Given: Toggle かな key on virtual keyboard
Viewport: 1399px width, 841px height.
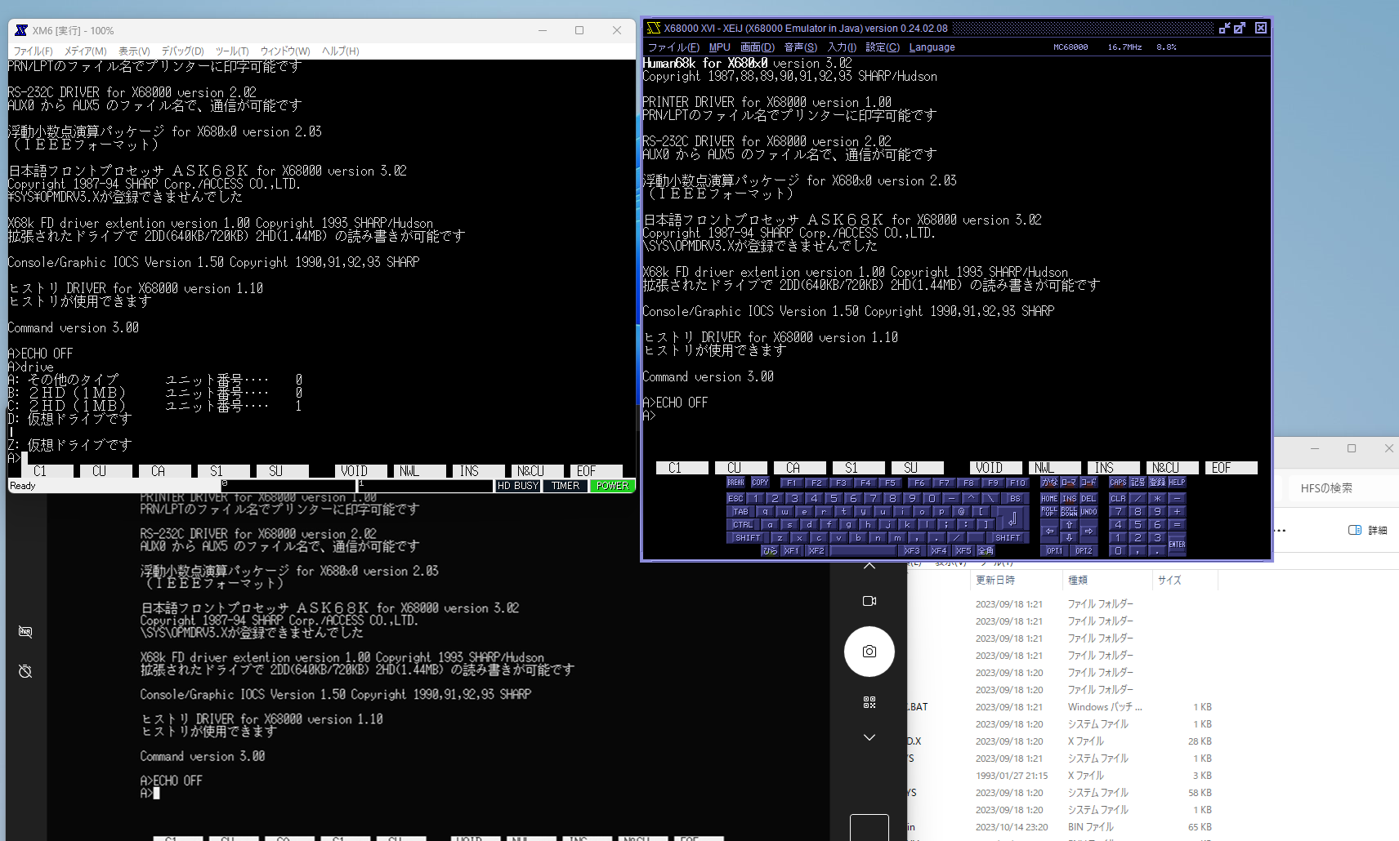Looking at the screenshot, I should coord(1050,483).
